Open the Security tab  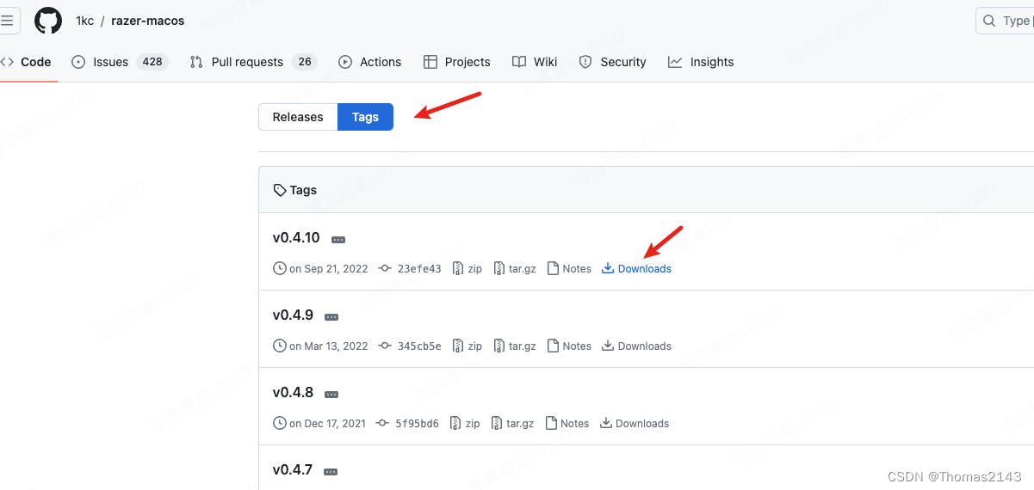[613, 62]
